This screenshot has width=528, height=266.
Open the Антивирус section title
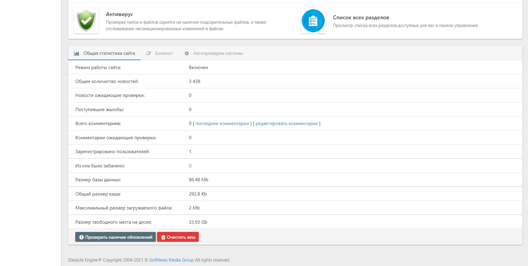pos(119,14)
